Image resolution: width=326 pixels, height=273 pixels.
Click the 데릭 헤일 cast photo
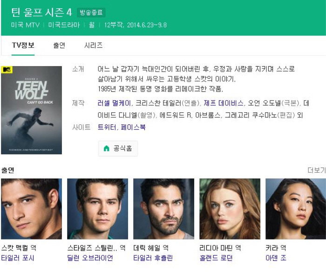163,209
